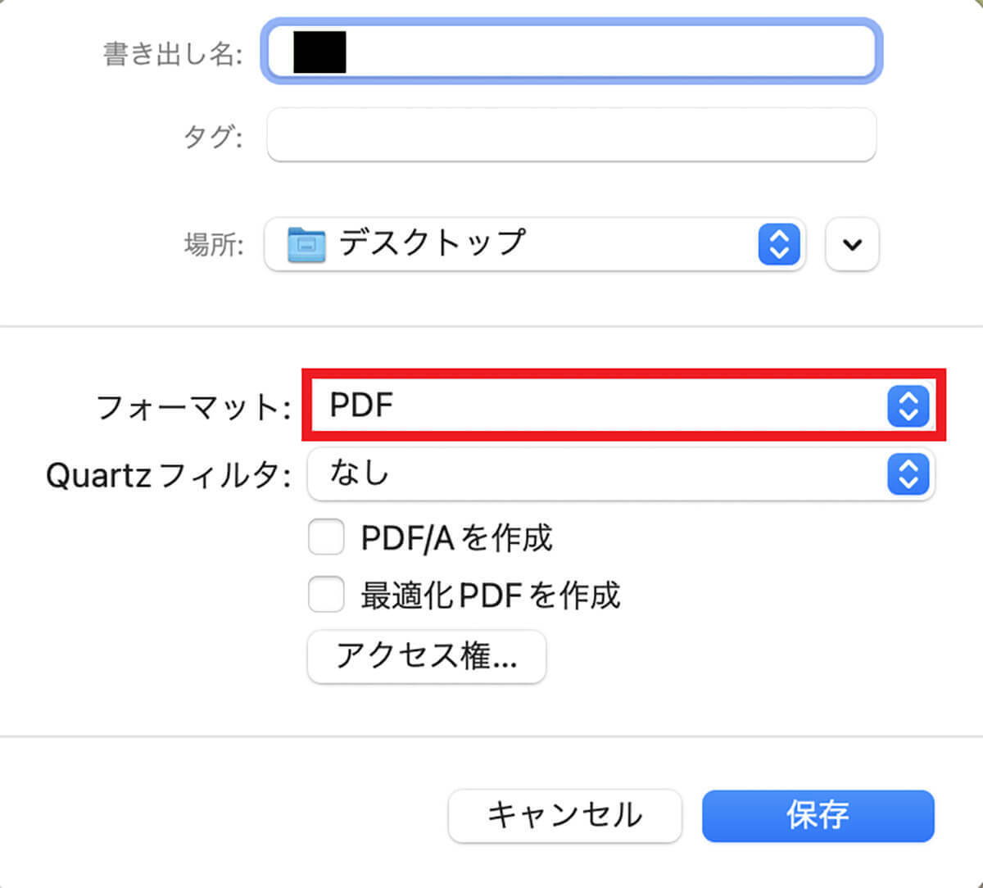Focus the 書き出し名 text field

tap(606, 52)
